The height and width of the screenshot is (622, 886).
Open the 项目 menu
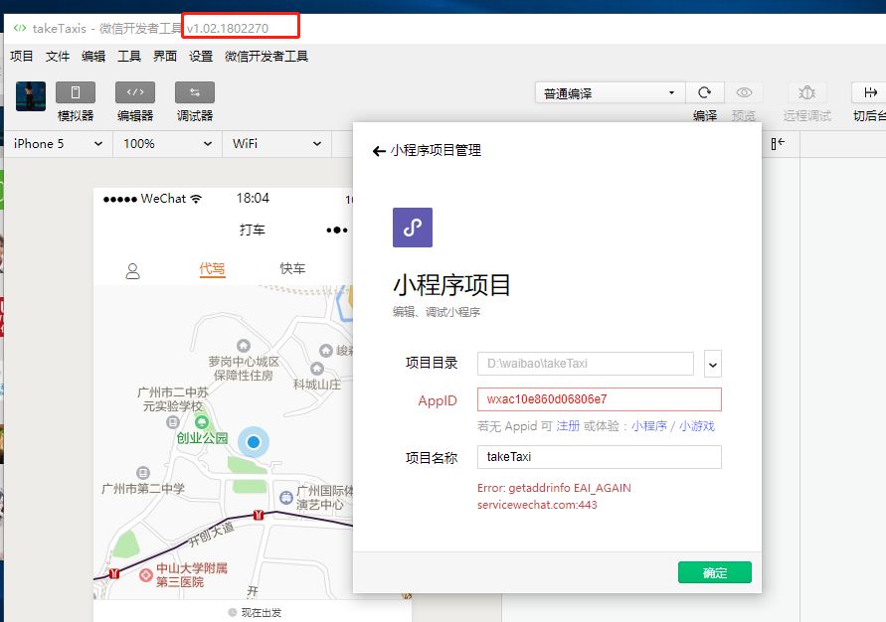22,56
